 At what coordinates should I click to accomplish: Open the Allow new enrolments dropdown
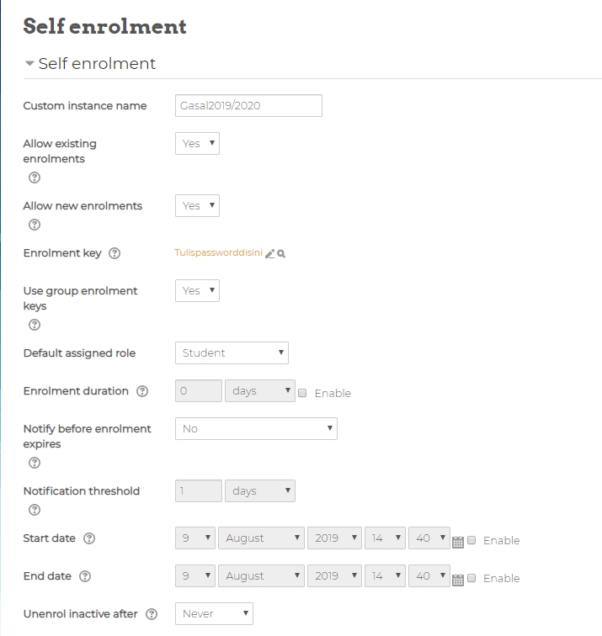(197, 206)
